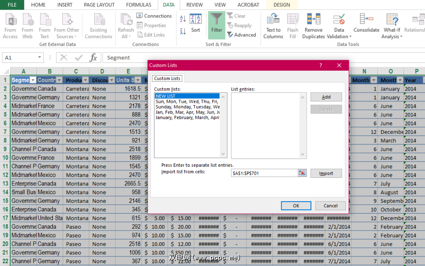Click the insert function fx icon
Viewport: 425px width, 266px height.
coord(93,57)
